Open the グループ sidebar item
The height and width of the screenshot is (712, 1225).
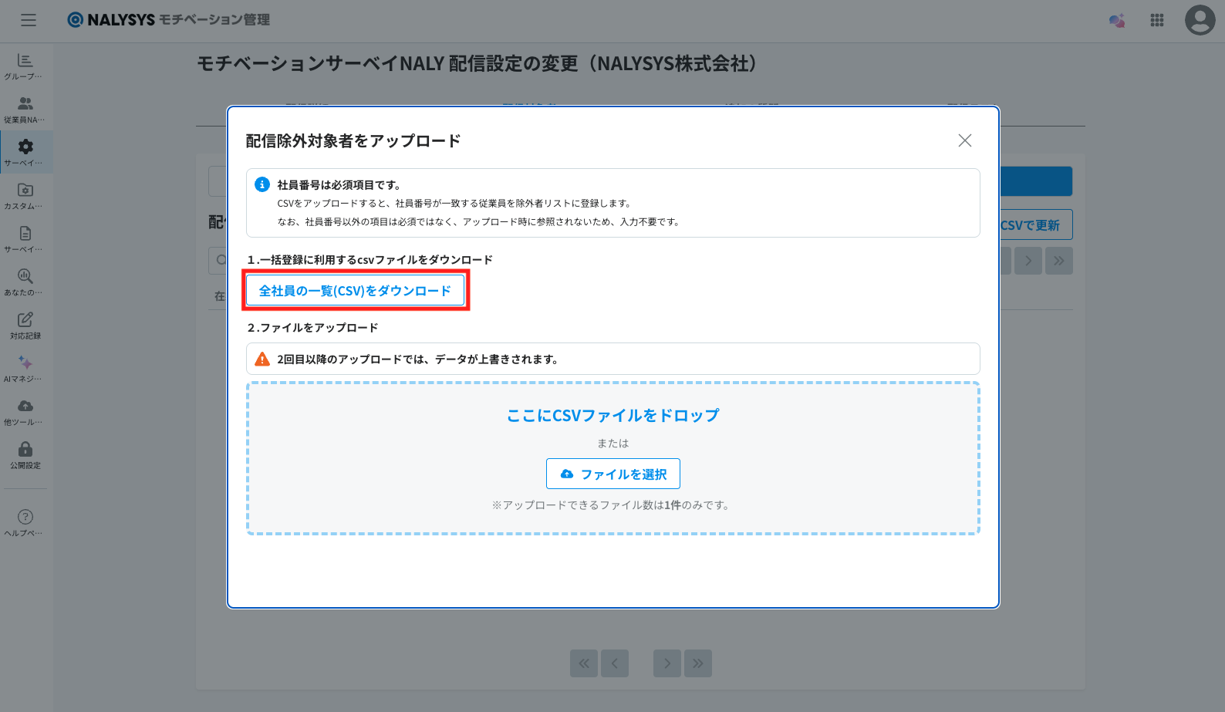pos(25,66)
